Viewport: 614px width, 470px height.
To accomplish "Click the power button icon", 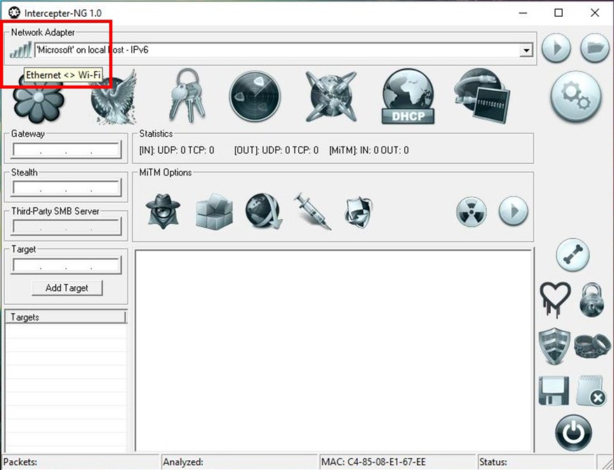I will (573, 433).
